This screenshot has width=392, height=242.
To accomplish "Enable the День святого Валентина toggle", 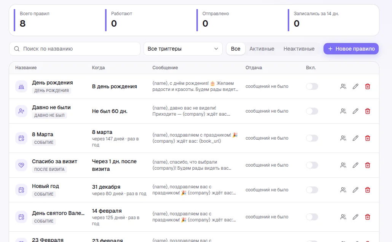I will pos(312,217).
